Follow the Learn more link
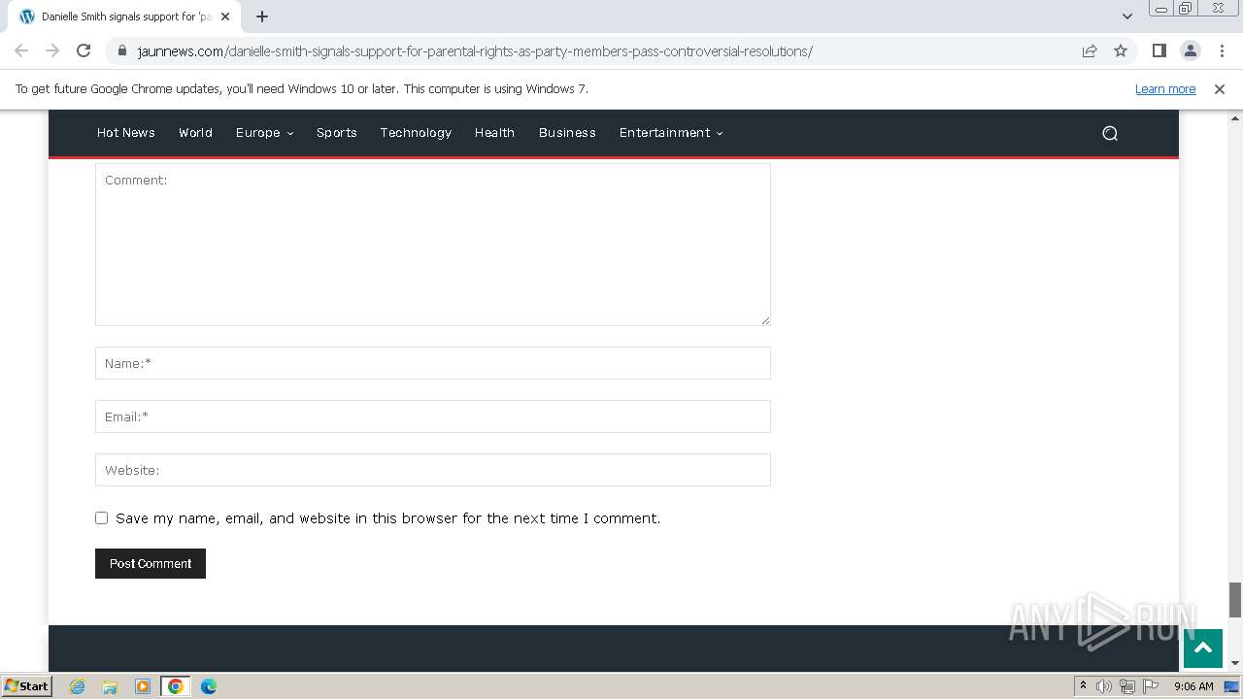The width and height of the screenshot is (1243, 699). click(1165, 88)
